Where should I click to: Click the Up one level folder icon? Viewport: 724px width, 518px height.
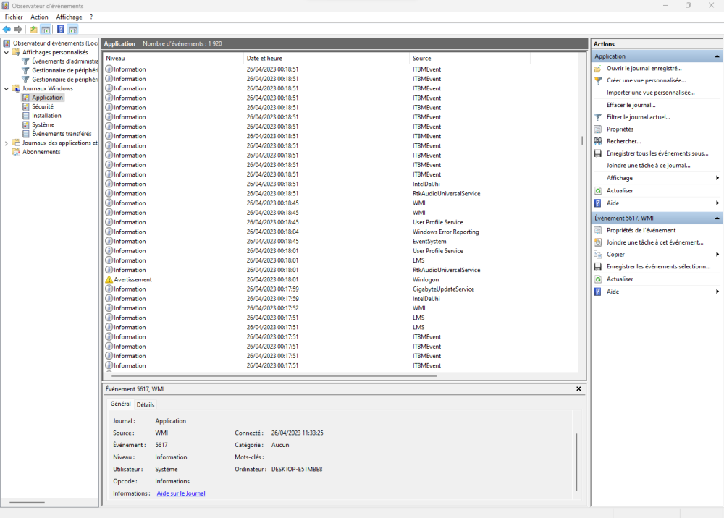click(33, 30)
